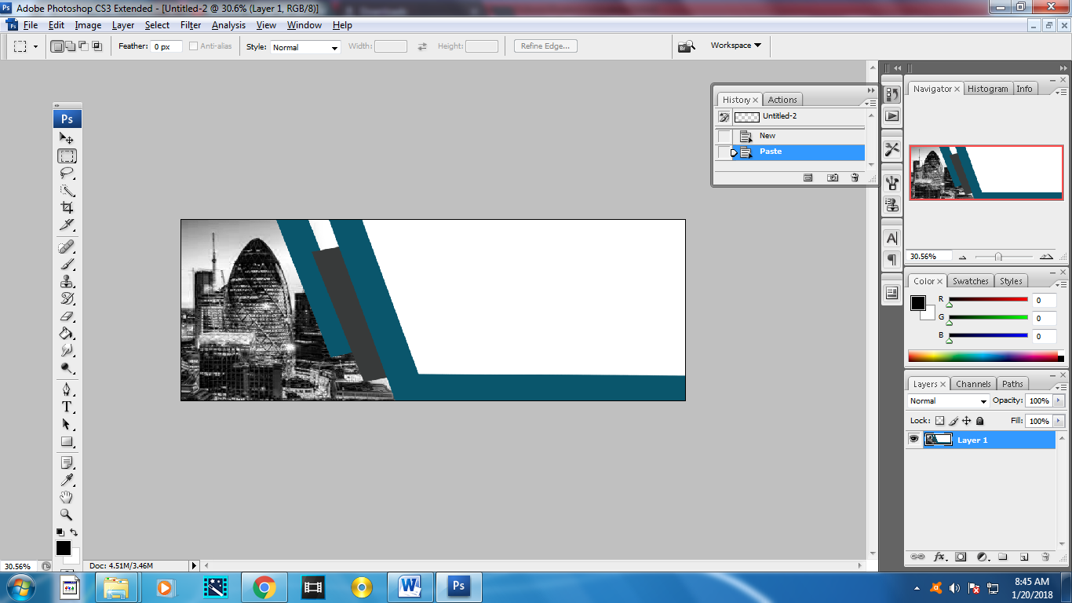This screenshot has height=603, width=1072.
Task: Select the Zoom tool in the toolbox
Action: pos(67,515)
